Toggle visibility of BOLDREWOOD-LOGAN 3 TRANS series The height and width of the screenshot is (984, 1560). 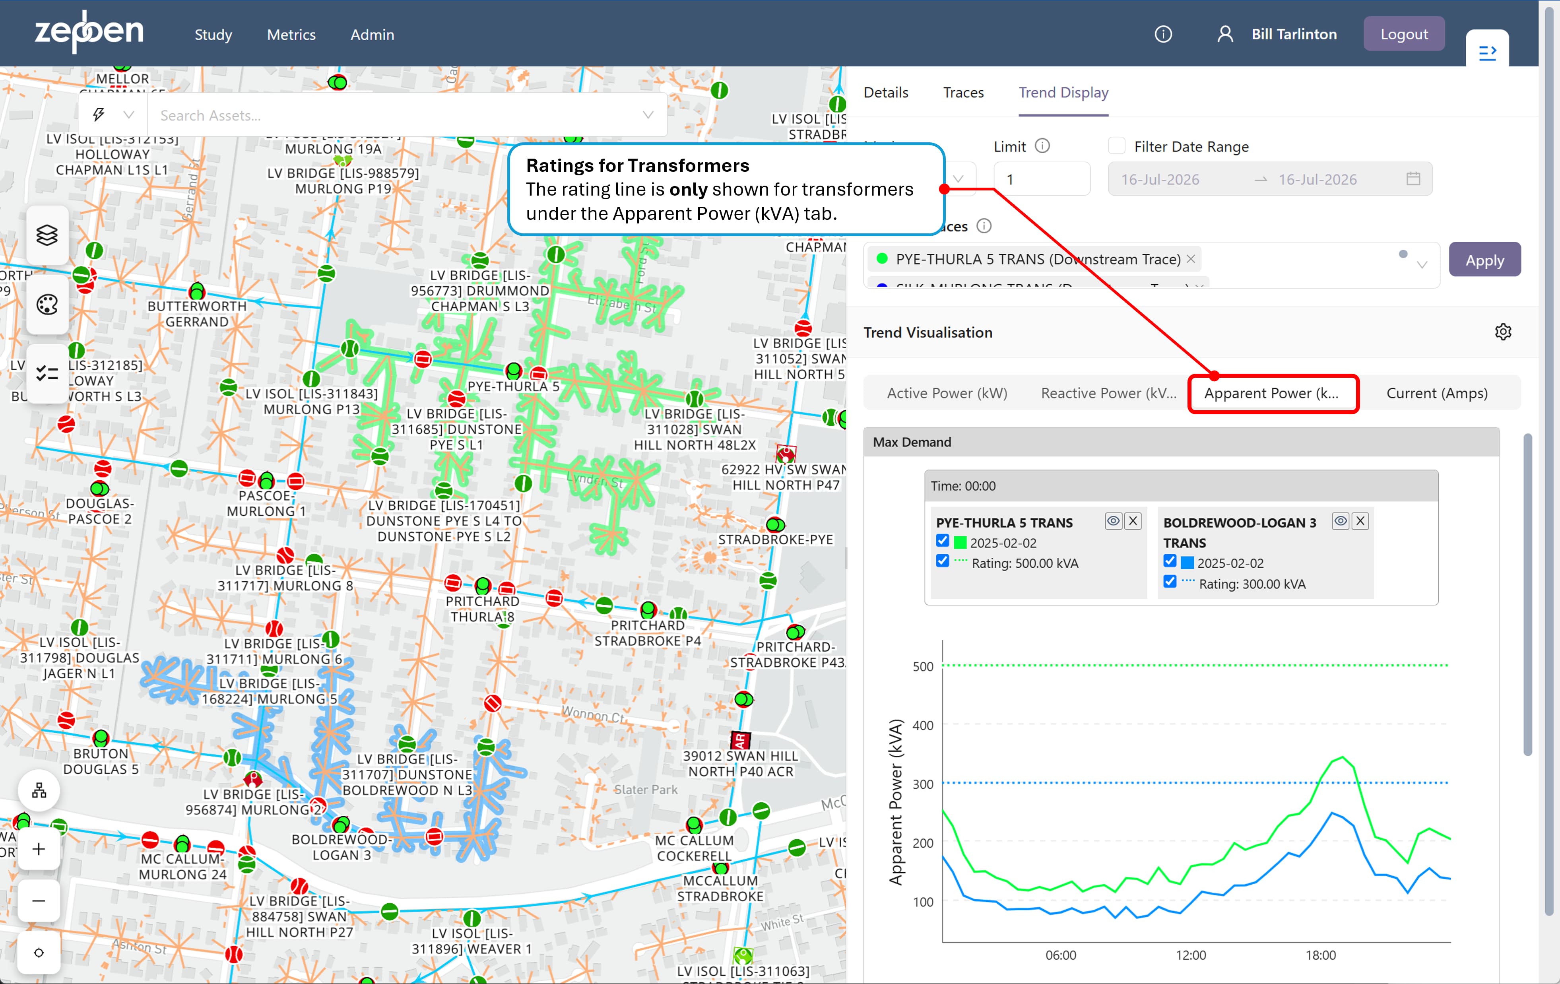1341,521
